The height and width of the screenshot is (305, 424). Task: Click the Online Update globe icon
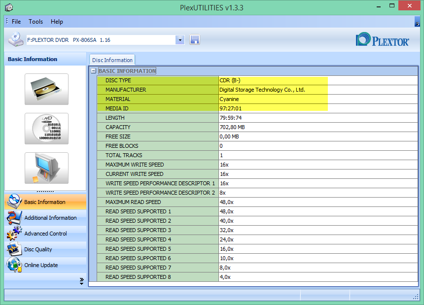pyautogui.click(x=14, y=265)
